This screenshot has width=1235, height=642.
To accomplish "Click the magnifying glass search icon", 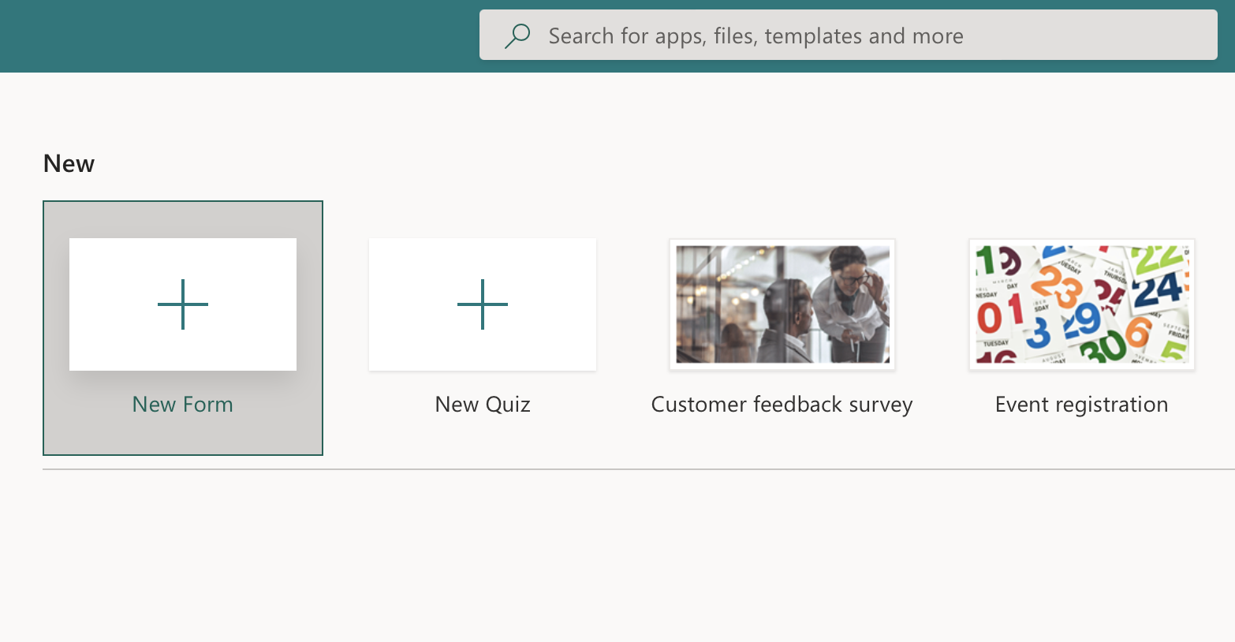I will pos(517,35).
